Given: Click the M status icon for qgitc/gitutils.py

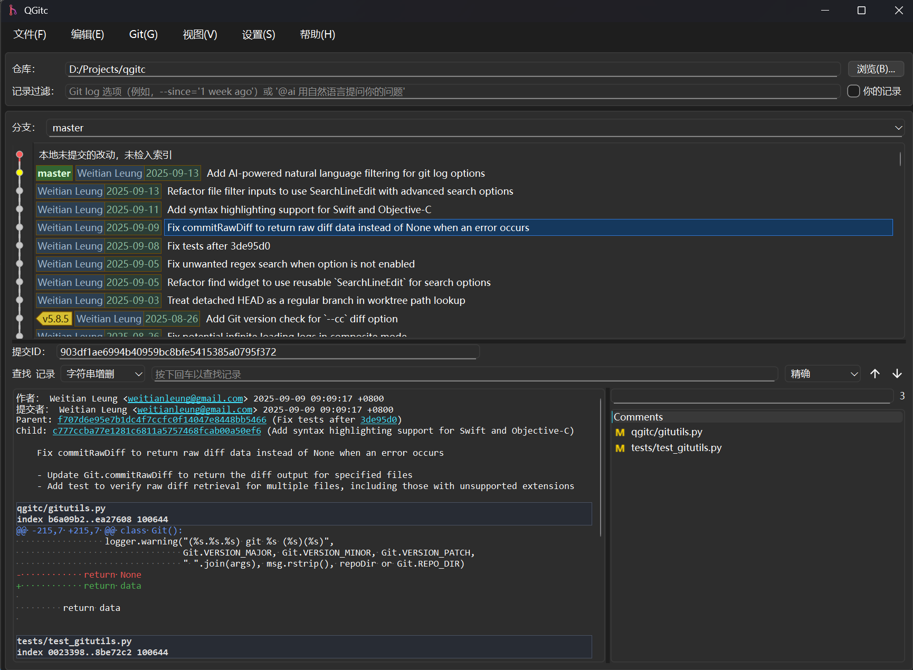Looking at the screenshot, I should (x=620, y=433).
